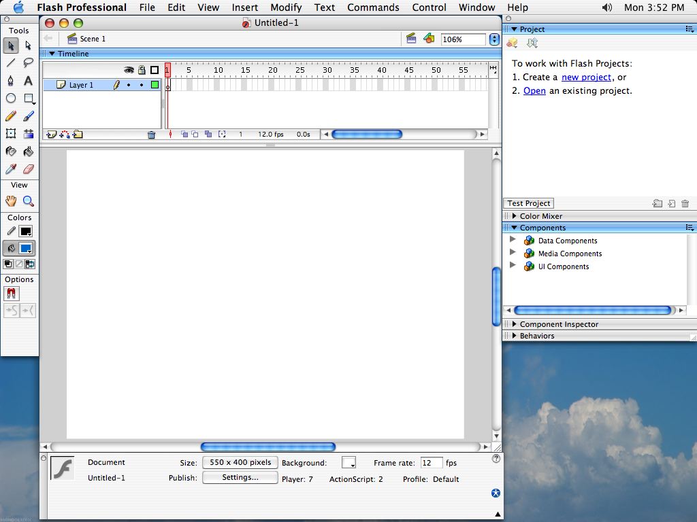Lock all layers with padlock icon
The width and height of the screenshot is (697, 522).
142,70
